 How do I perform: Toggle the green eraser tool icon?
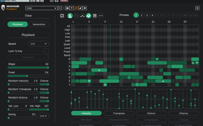[x=88, y=16]
